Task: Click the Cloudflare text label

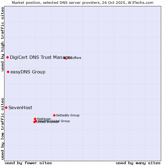Action: point(74,58)
